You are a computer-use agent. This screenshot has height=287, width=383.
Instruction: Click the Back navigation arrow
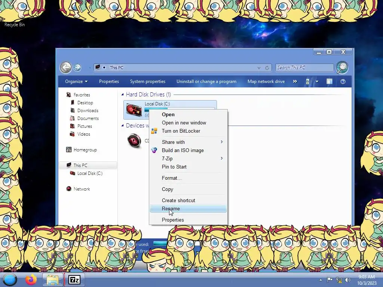pos(66,67)
